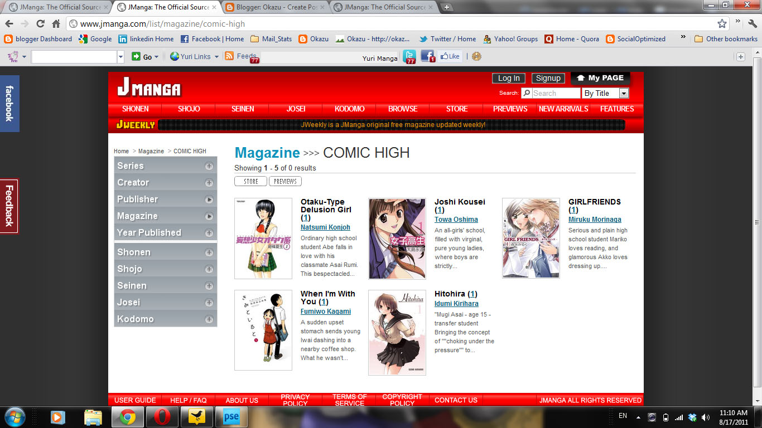
Task: Click the My PAGE button
Action: click(600, 78)
